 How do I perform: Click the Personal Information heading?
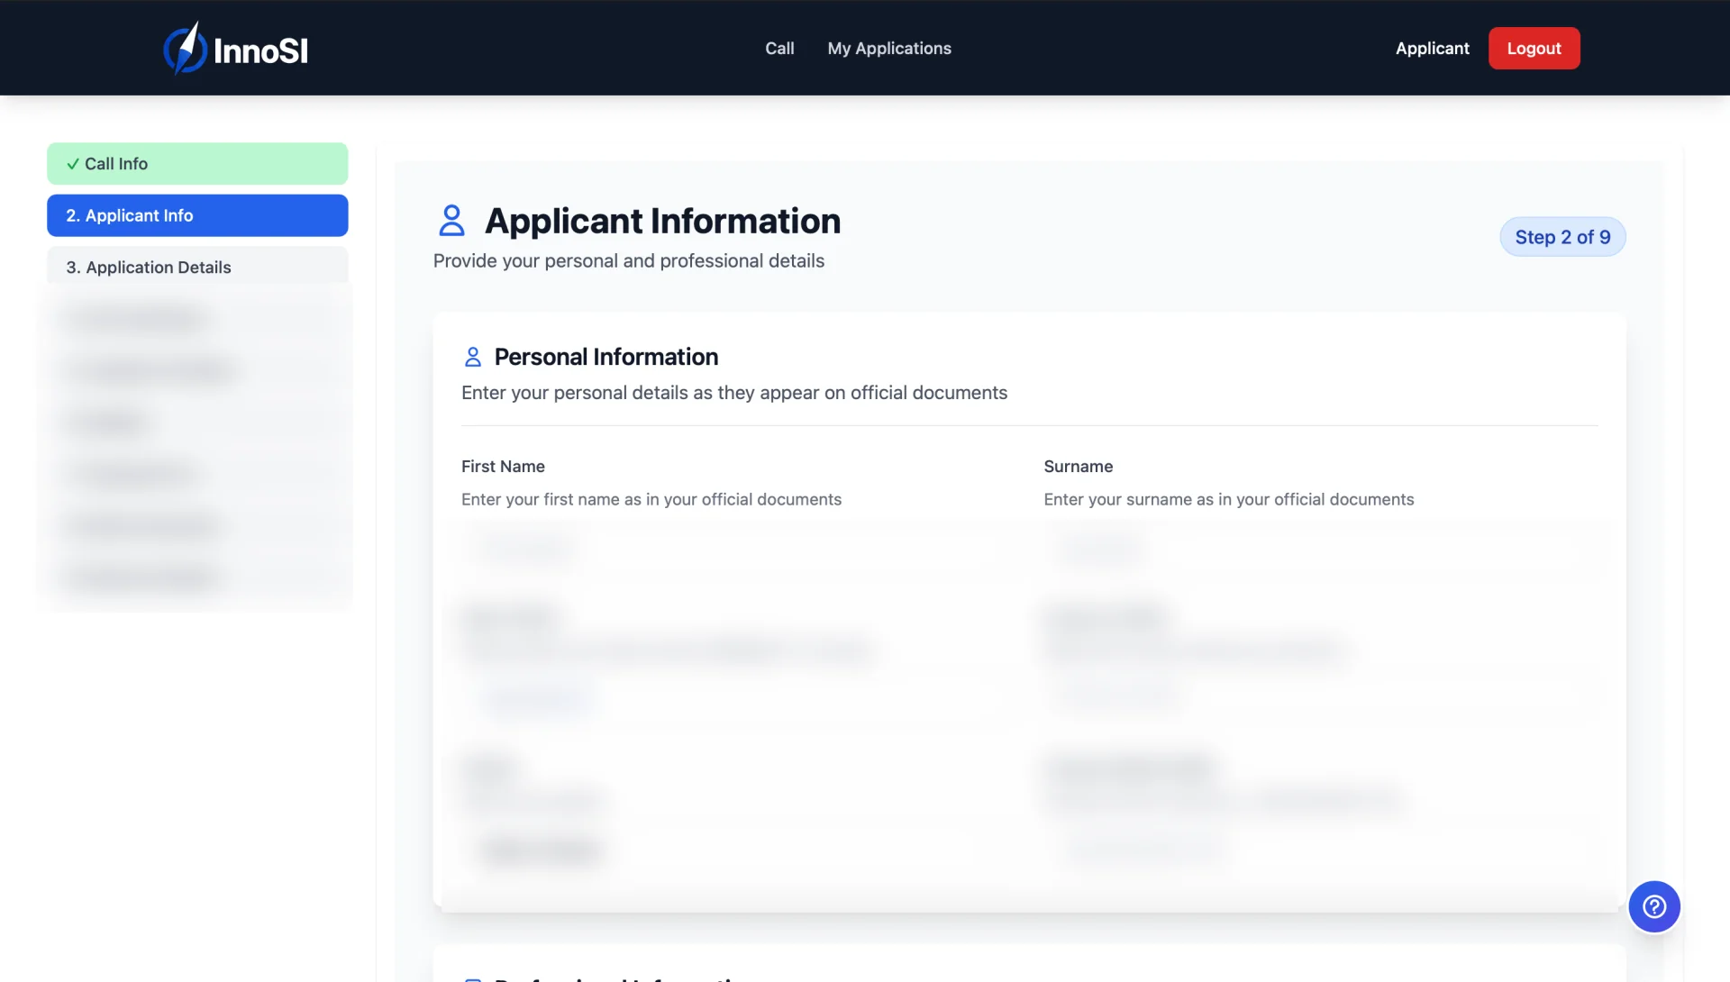[x=605, y=357]
